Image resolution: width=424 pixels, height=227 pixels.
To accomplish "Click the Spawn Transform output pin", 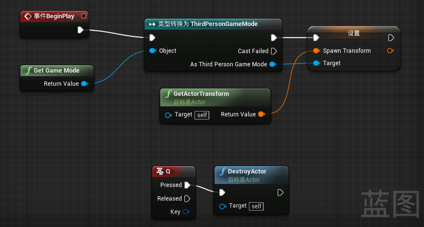I will coord(390,50).
